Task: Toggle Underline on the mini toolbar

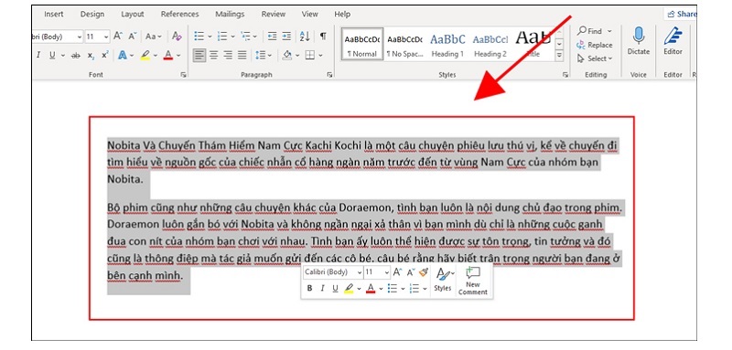Action: pos(335,289)
